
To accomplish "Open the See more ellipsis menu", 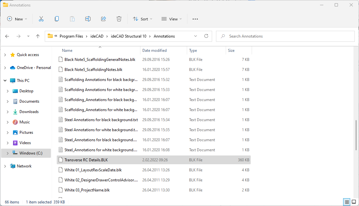I will click(195, 19).
